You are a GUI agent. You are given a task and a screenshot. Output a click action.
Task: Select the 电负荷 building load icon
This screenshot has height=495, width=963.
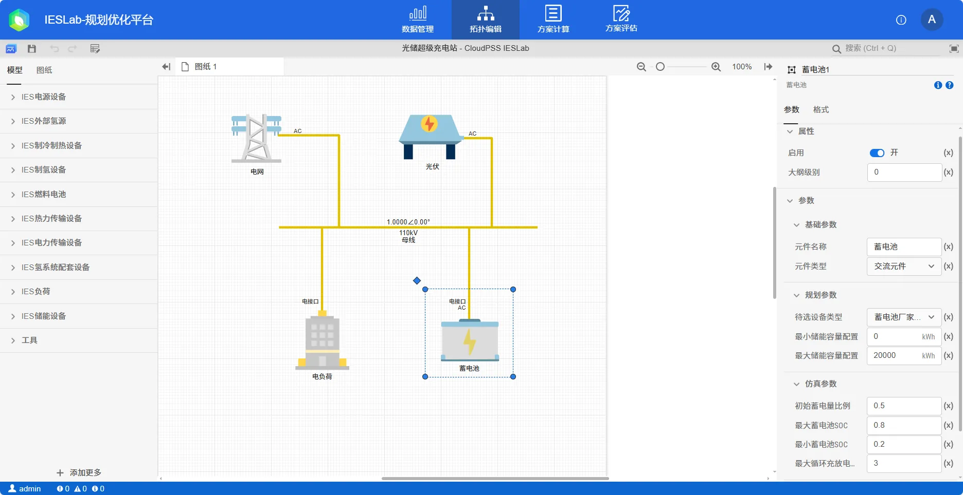coord(322,341)
